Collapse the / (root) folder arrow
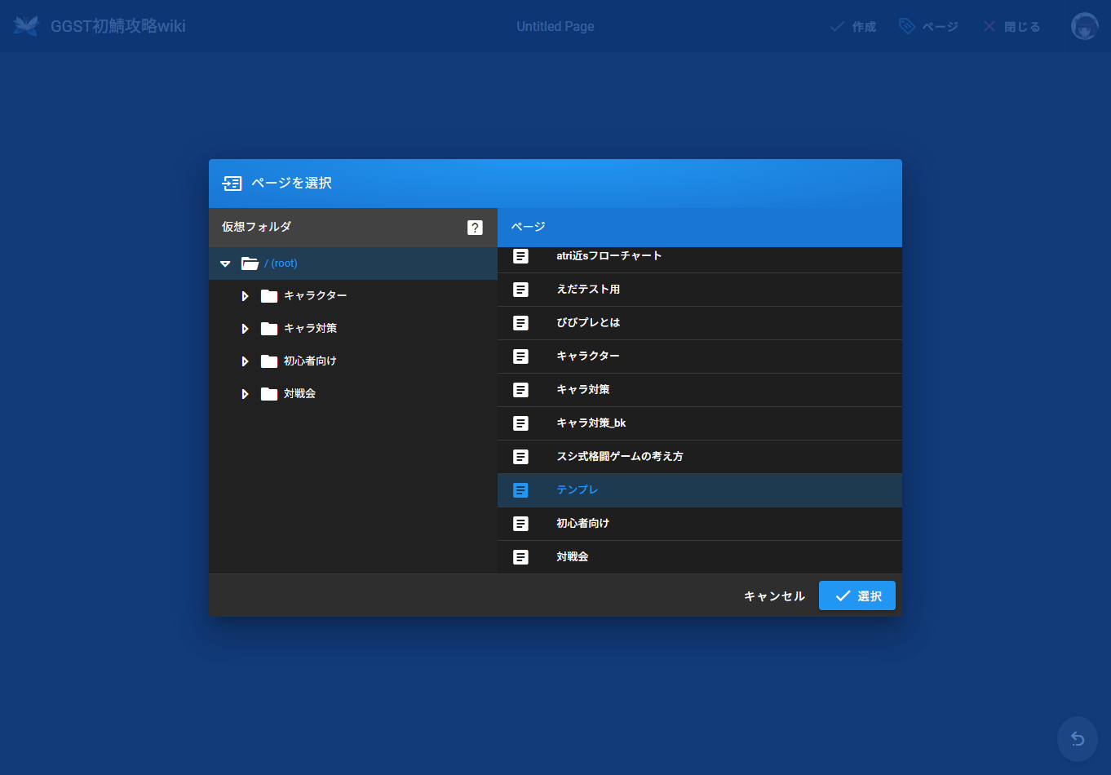1111x775 pixels. (225, 263)
